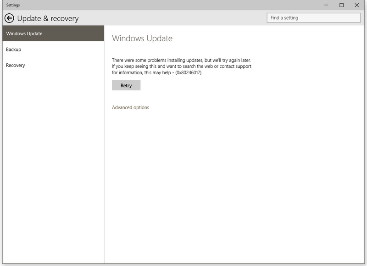Click the error code 0x80246017 text
The image size is (367, 266).
tap(189, 72)
